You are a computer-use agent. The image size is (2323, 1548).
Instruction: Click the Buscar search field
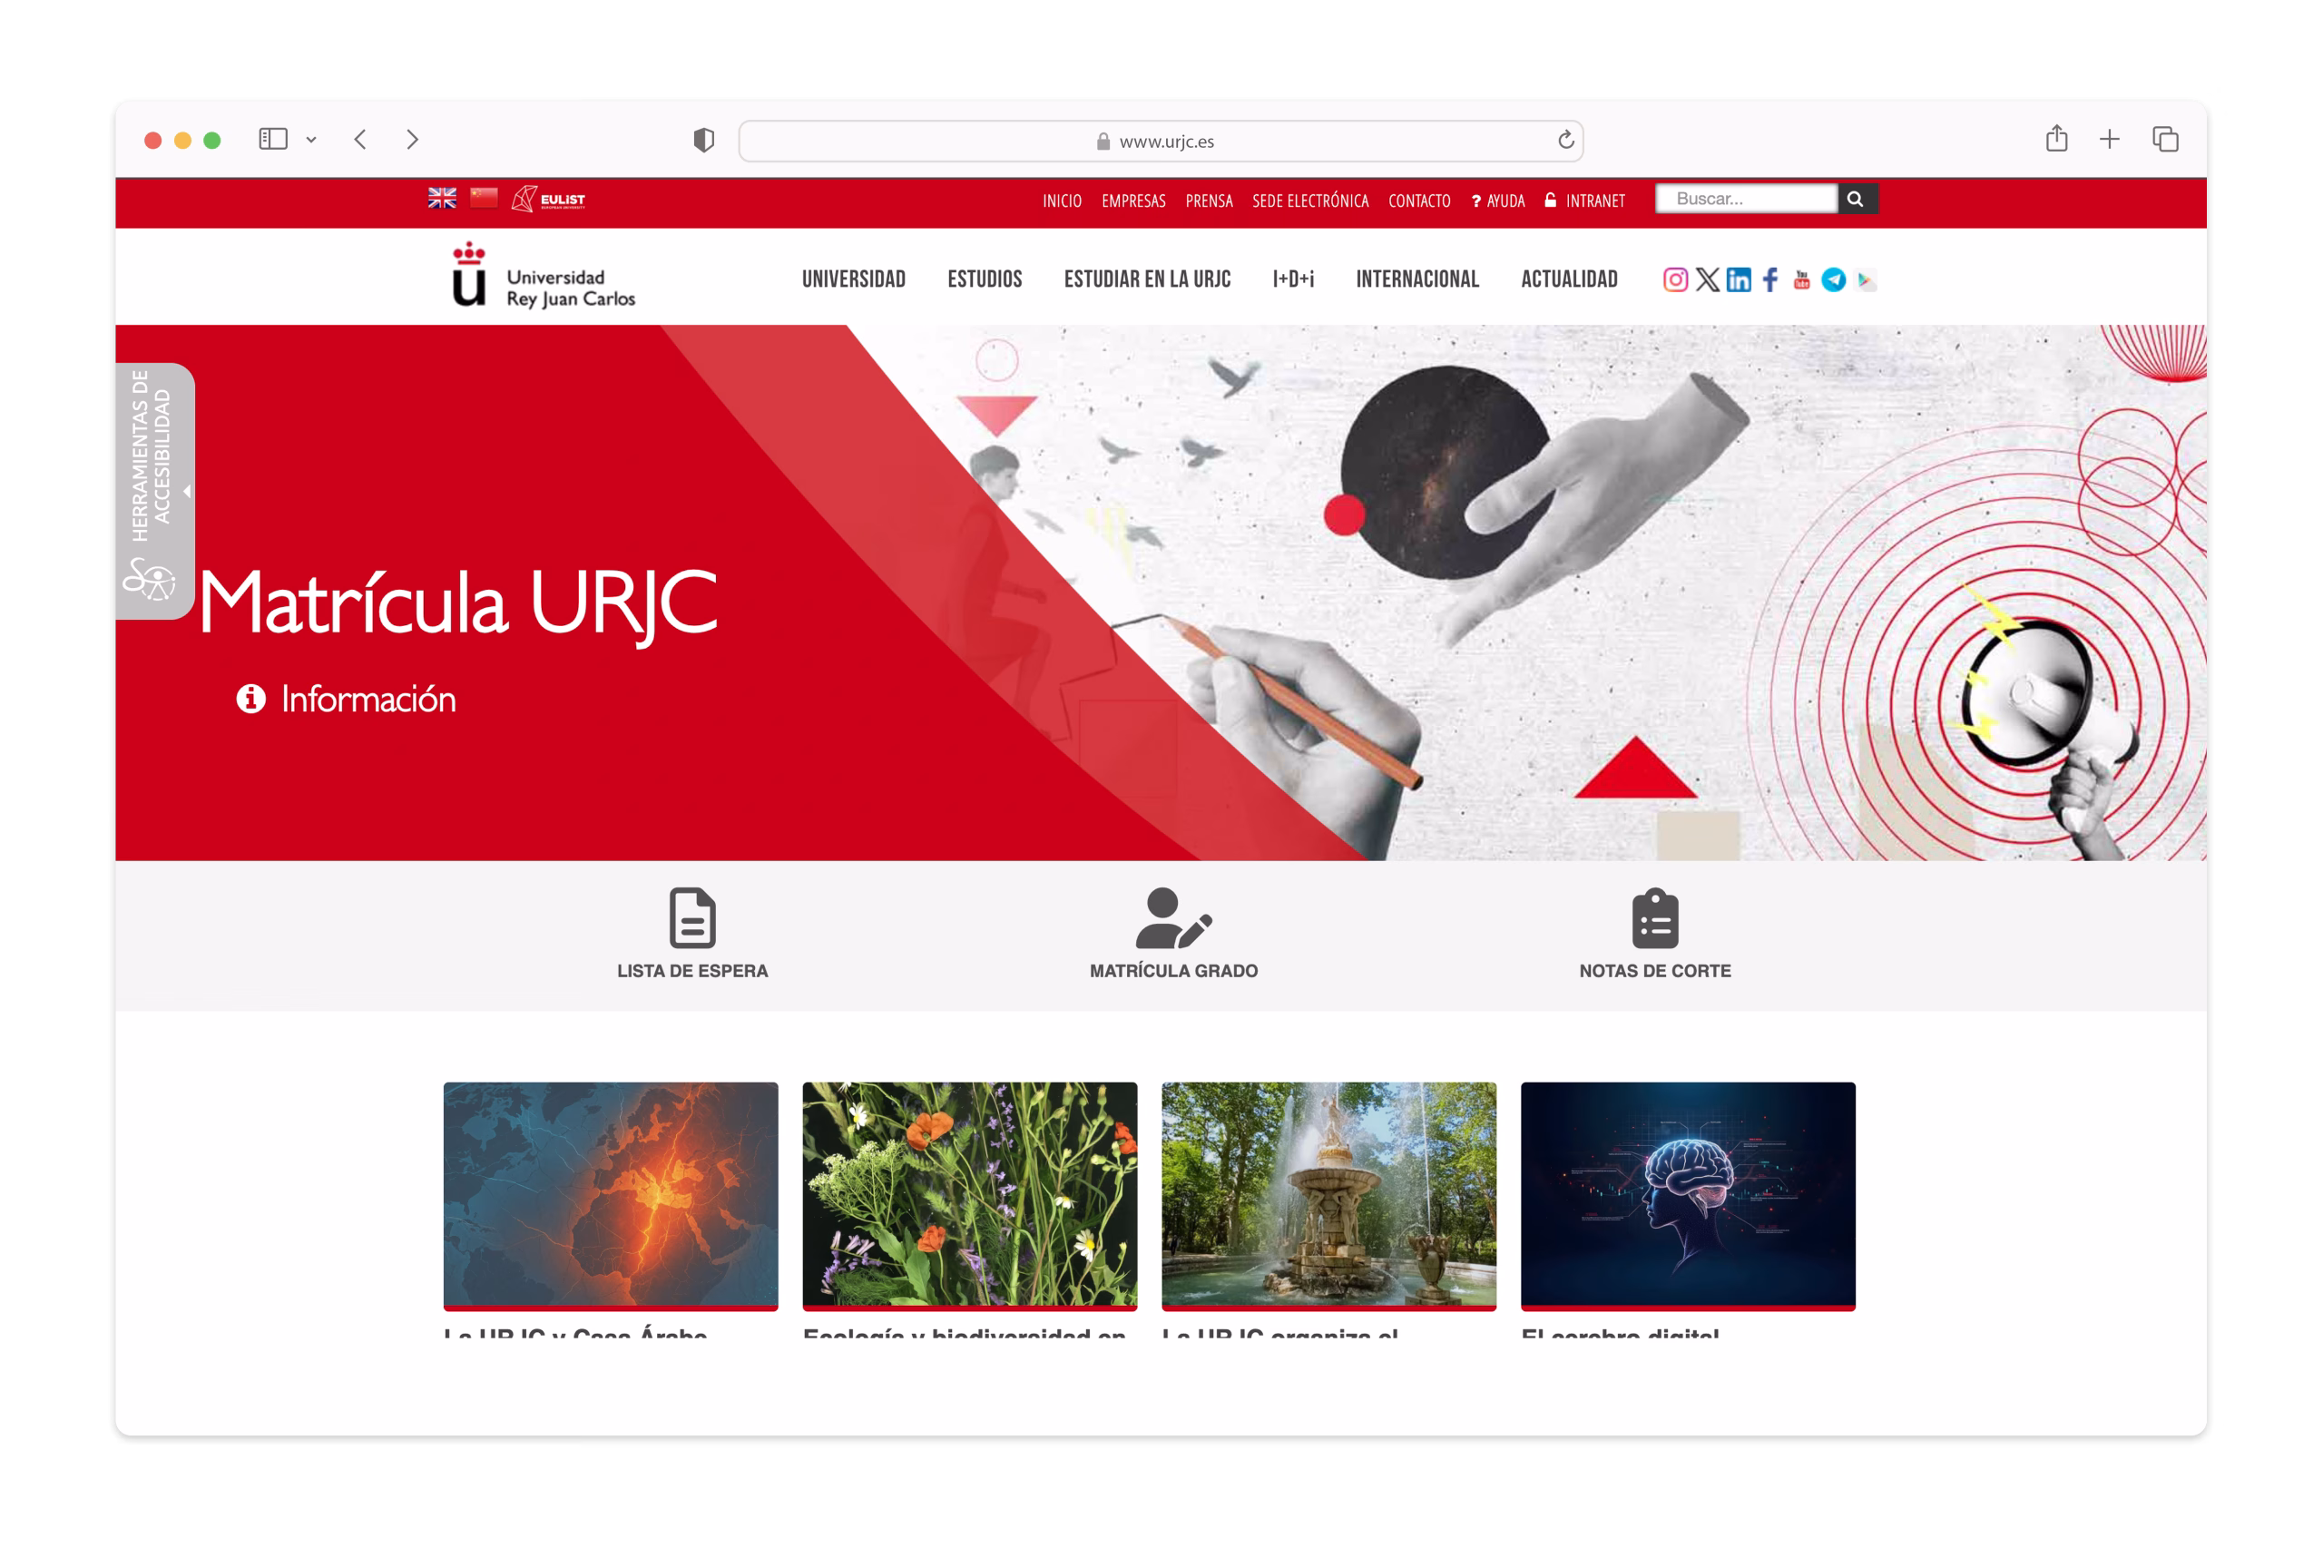pos(1746,199)
